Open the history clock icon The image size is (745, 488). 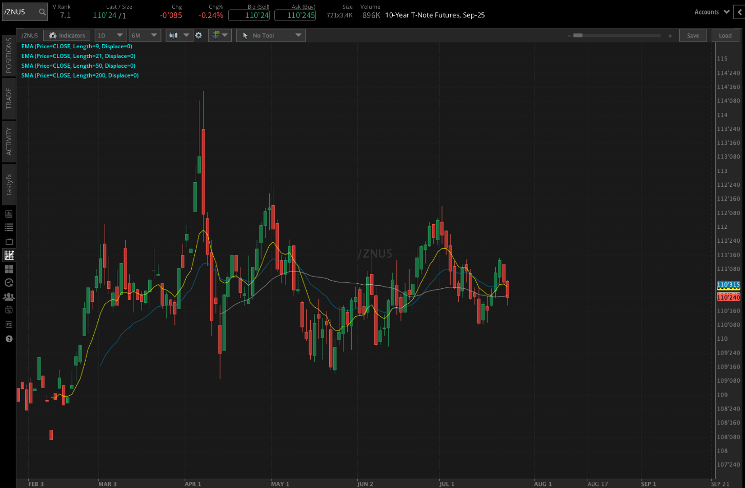click(8, 282)
